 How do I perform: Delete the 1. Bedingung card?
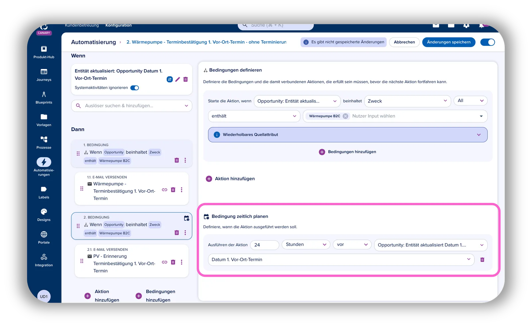coord(177,160)
